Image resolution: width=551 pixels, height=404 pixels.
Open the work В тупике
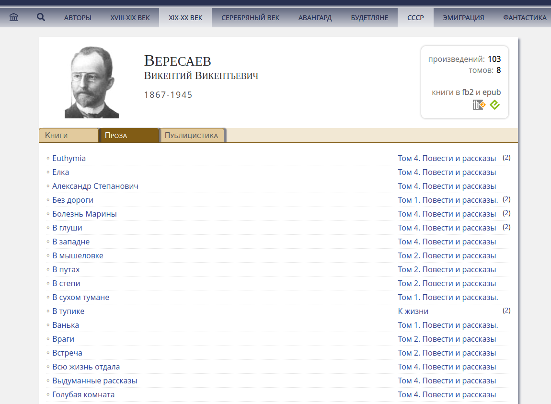(68, 311)
